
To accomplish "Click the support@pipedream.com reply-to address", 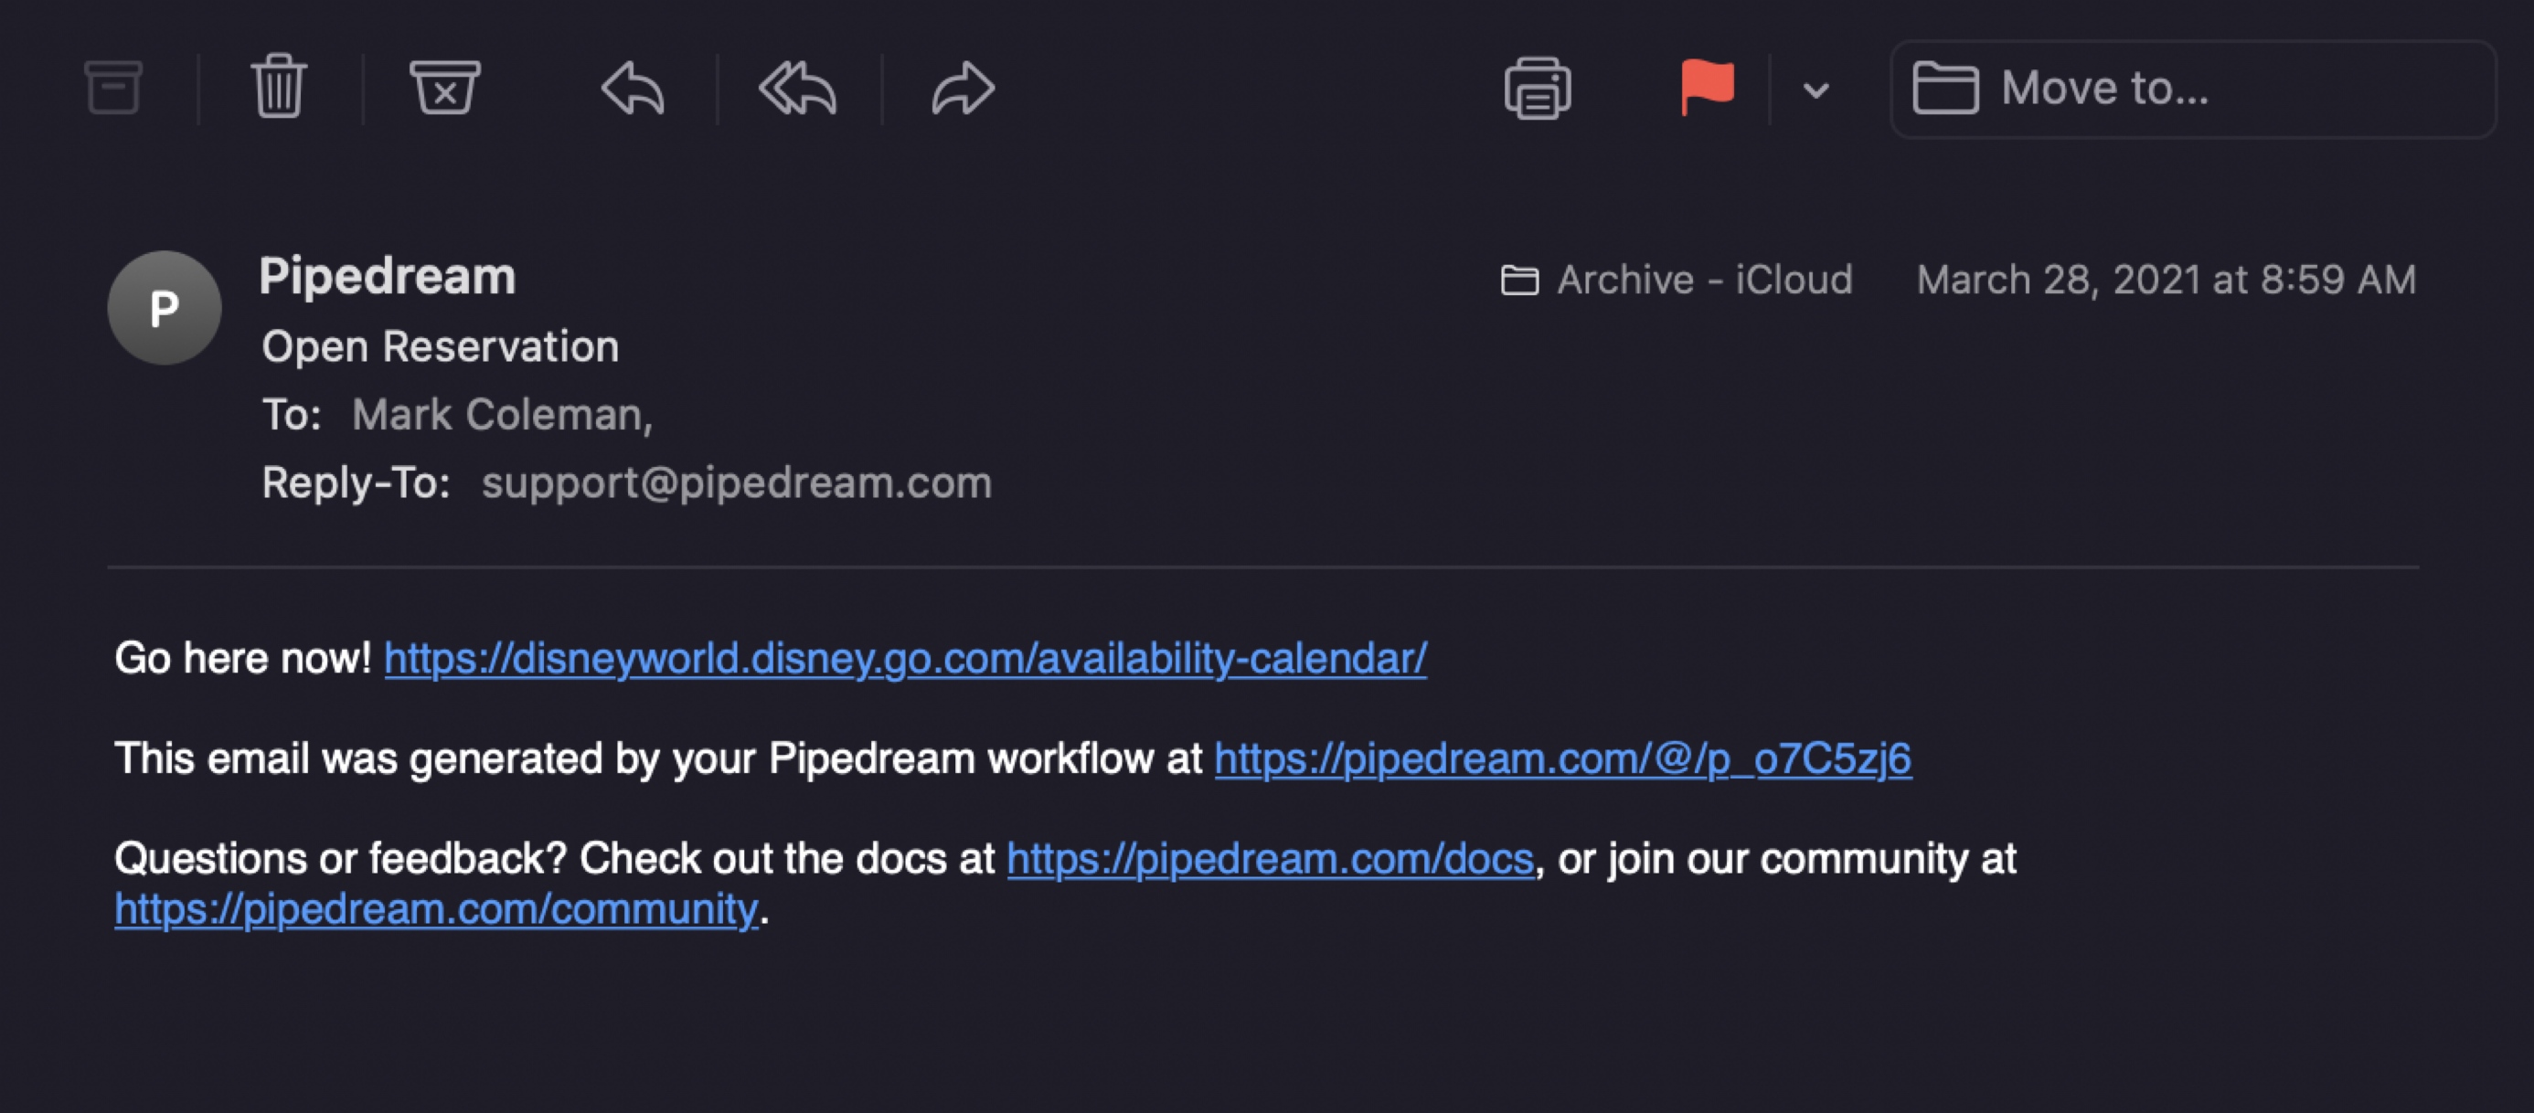I will pos(736,482).
